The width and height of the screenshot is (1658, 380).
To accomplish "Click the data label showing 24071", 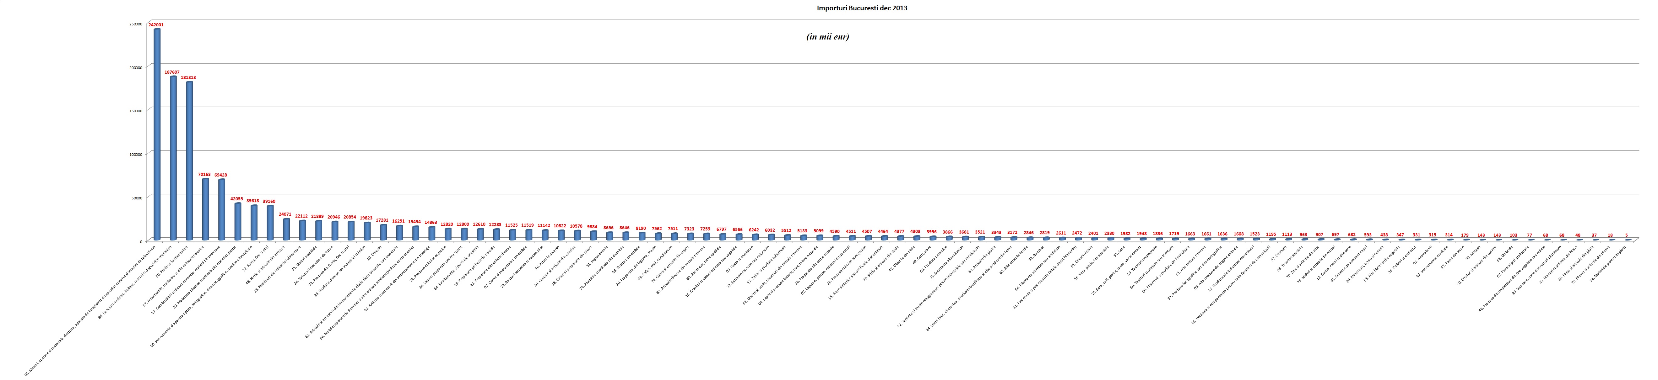I will click(x=286, y=214).
